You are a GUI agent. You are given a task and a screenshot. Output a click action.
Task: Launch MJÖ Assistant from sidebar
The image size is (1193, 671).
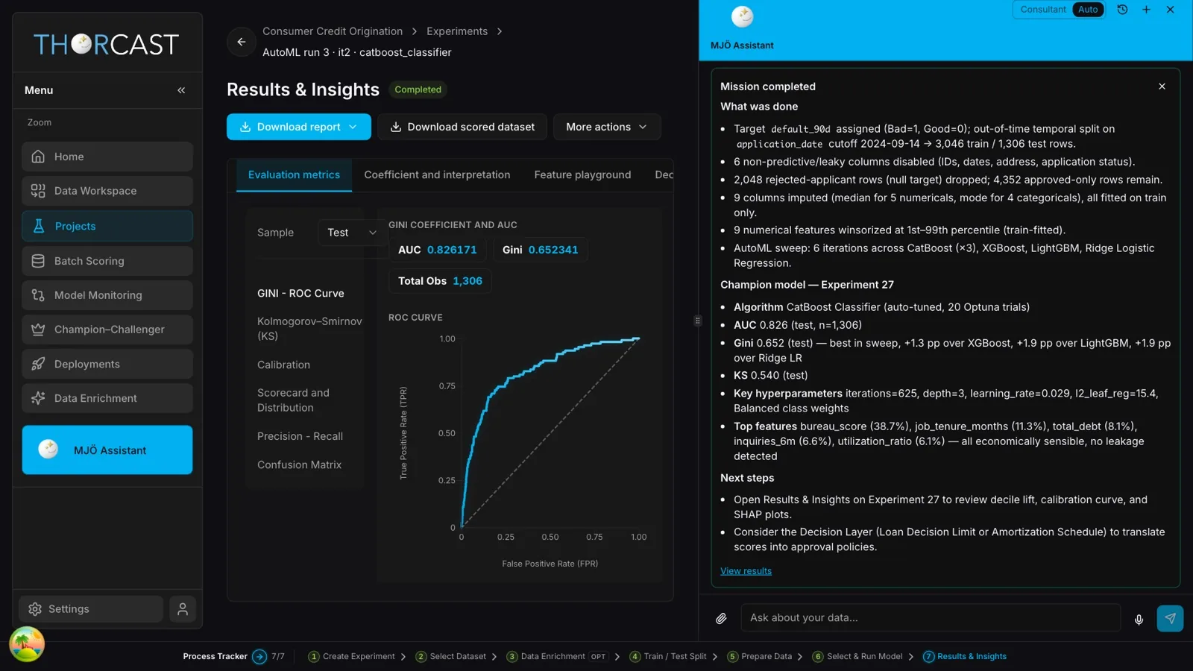[x=107, y=450]
